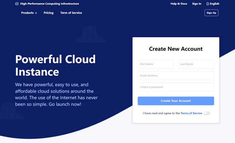235x143 pixels.
Task: Go to the Pricing page
Action: [48, 13]
